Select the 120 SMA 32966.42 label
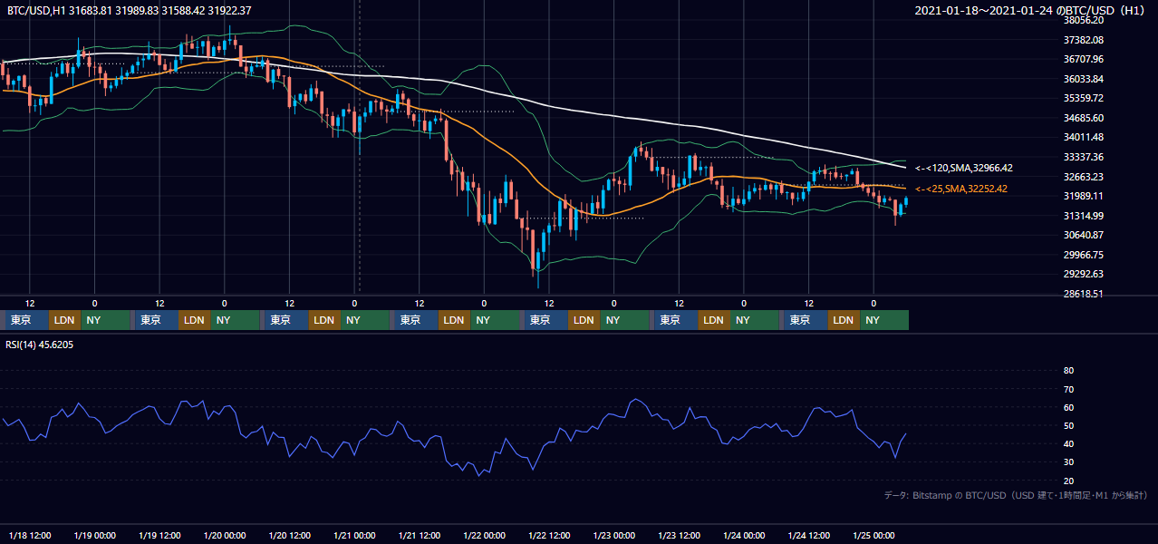The image size is (1158, 544). click(x=964, y=168)
